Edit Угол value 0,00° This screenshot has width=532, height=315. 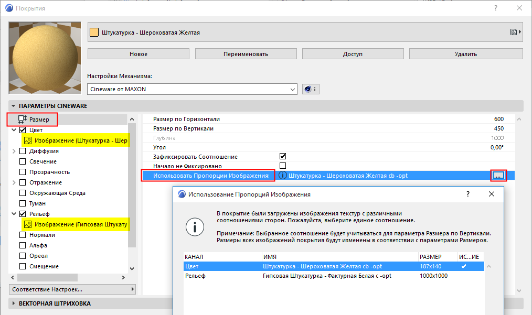(x=497, y=147)
